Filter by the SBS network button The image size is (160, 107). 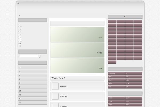coord(116,87)
